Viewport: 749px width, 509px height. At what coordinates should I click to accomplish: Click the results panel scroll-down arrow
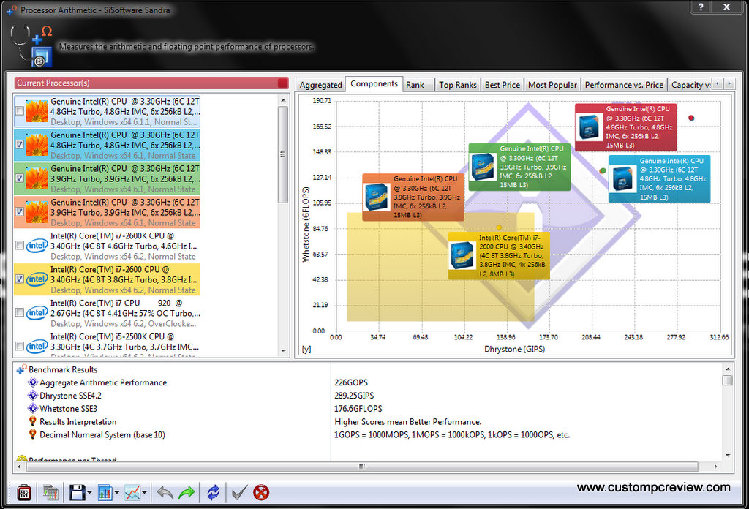[x=728, y=455]
